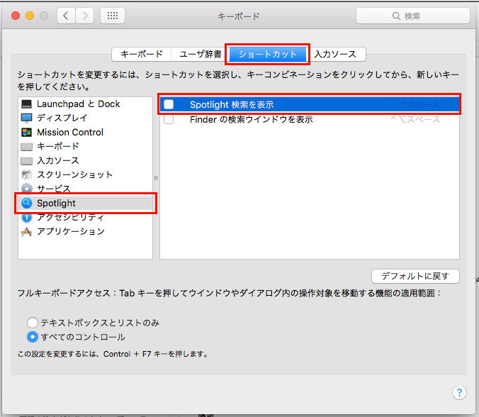Click the スクリーンショット category icon
This screenshot has width=479, height=417.
click(27, 174)
